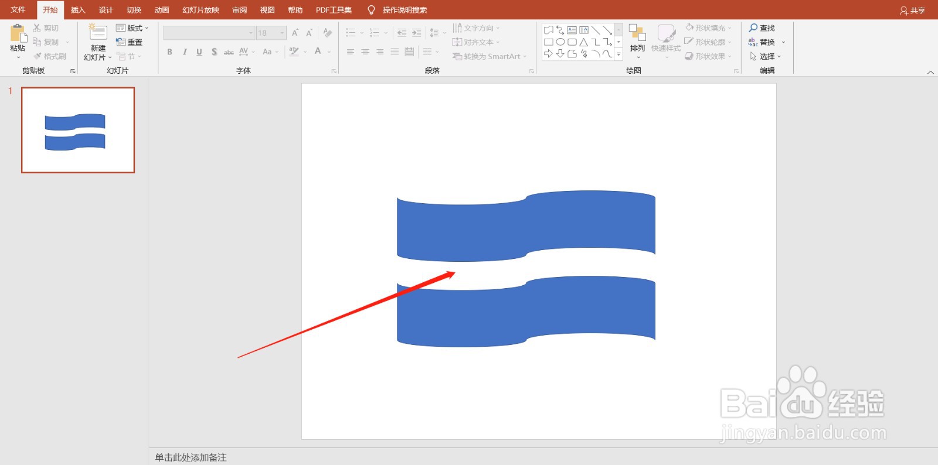
Task: Toggle Italic formatting
Action: click(x=185, y=52)
